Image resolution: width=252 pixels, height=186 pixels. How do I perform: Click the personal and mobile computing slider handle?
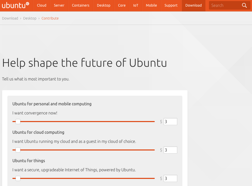(18, 122)
